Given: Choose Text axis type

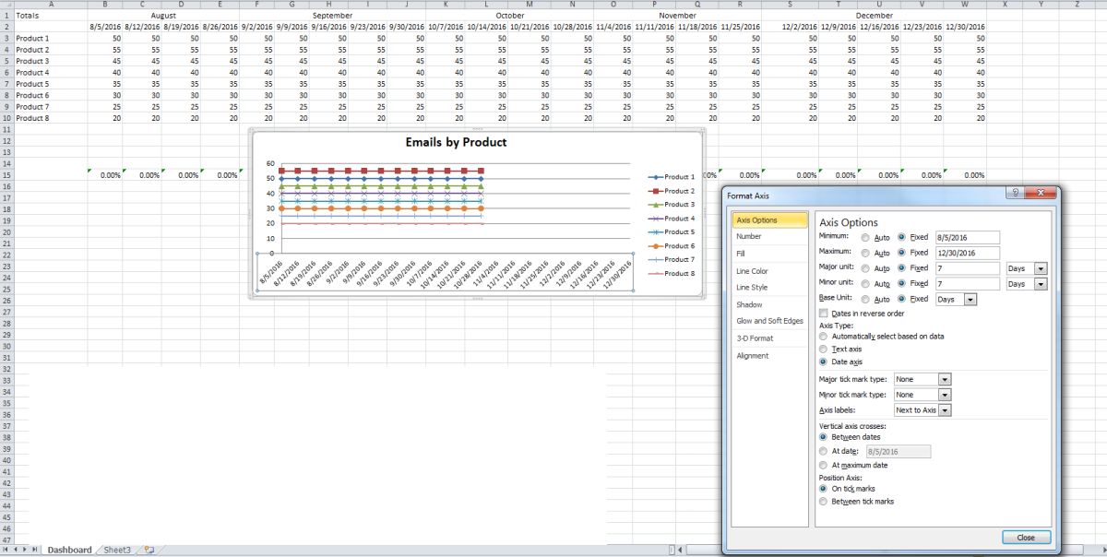Looking at the screenshot, I should [x=824, y=350].
